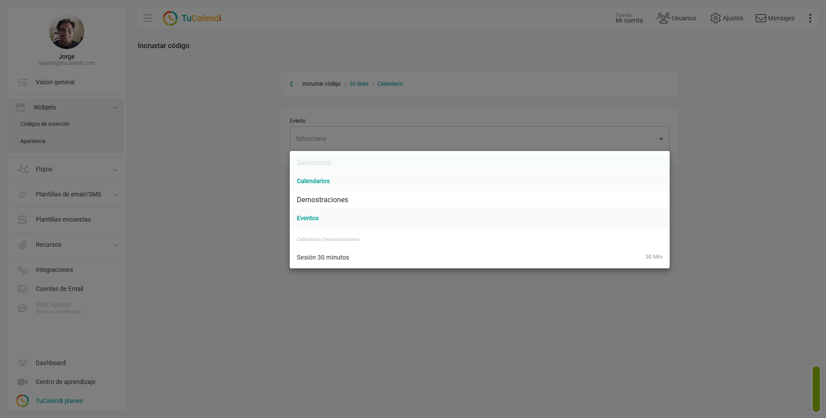Expand the Flujos section chevron
This screenshot has width=826, height=418.
(x=115, y=169)
